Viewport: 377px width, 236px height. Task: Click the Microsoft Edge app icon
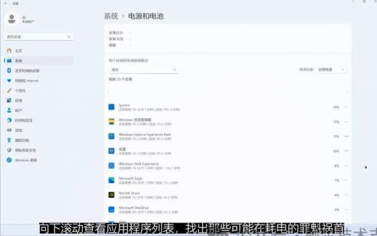pyautogui.click(x=111, y=180)
